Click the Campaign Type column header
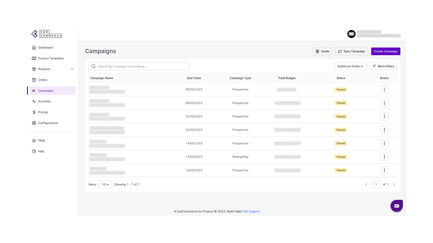Image resolution: width=433 pixels, height=243 pixels. (x=240, y=78)
